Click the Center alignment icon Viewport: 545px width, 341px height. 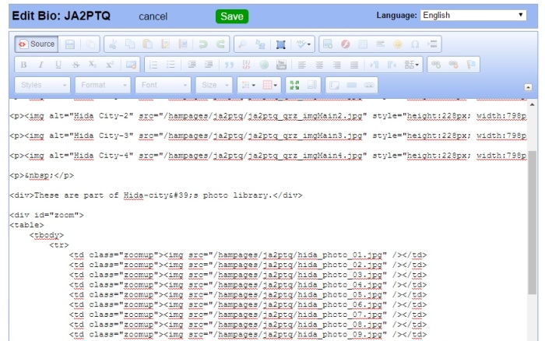(x=319, y=65)
